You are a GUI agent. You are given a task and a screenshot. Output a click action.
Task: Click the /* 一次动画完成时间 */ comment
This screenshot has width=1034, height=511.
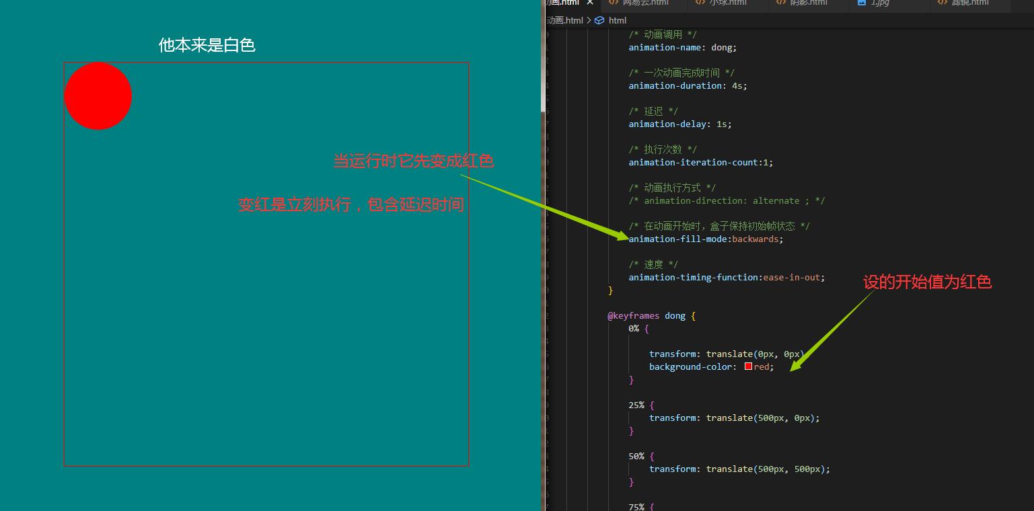click(x=681, y=73)
